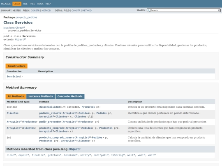Click the int return type text

9,137
